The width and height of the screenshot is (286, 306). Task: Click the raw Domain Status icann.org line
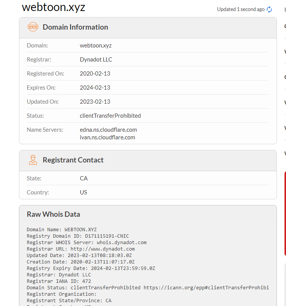(148, 287)
